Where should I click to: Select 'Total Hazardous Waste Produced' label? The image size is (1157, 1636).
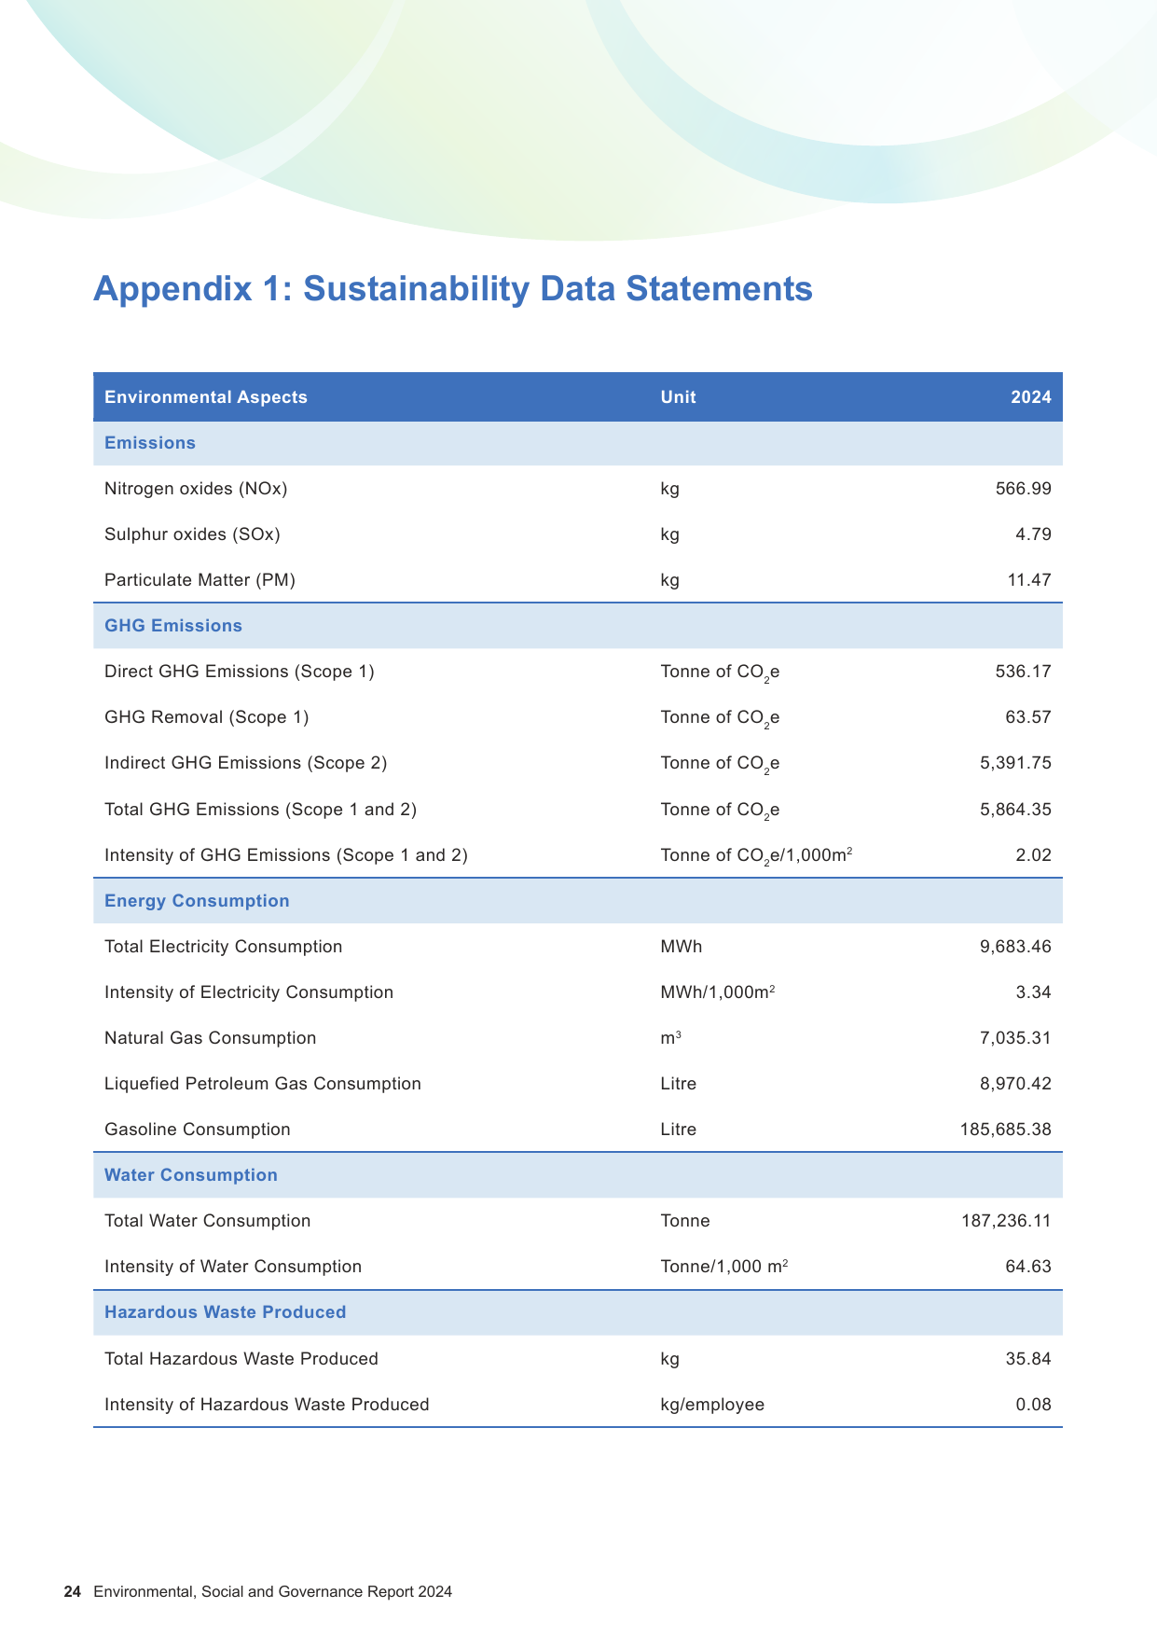(x=241, y=1359)
